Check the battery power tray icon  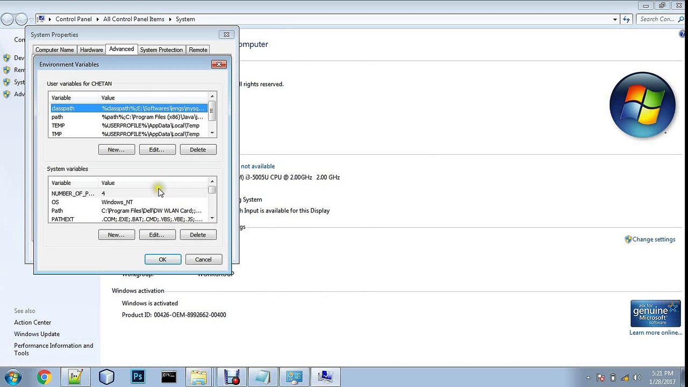pos(613,378)
